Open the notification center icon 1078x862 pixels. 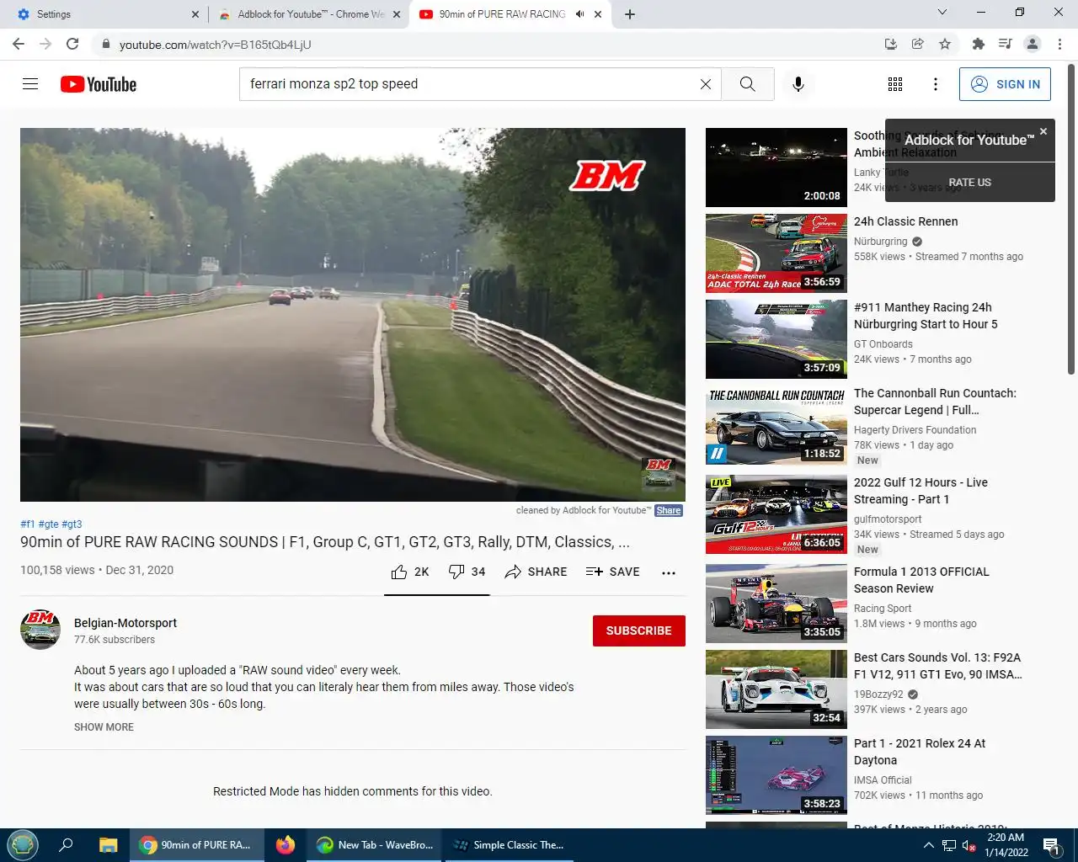(1051, 845)
